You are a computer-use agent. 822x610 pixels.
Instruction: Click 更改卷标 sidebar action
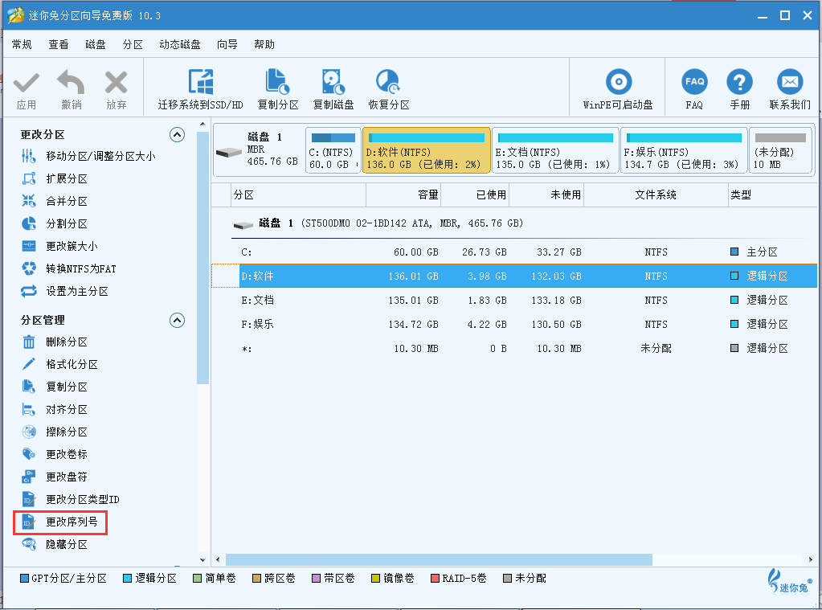[54, 455]
